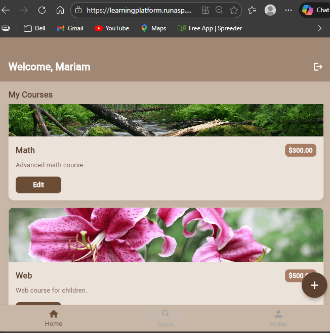Click the 'Advanced math course.' description
The width and height of the screenshot is (330, 333).
click(x=50, y=165)
